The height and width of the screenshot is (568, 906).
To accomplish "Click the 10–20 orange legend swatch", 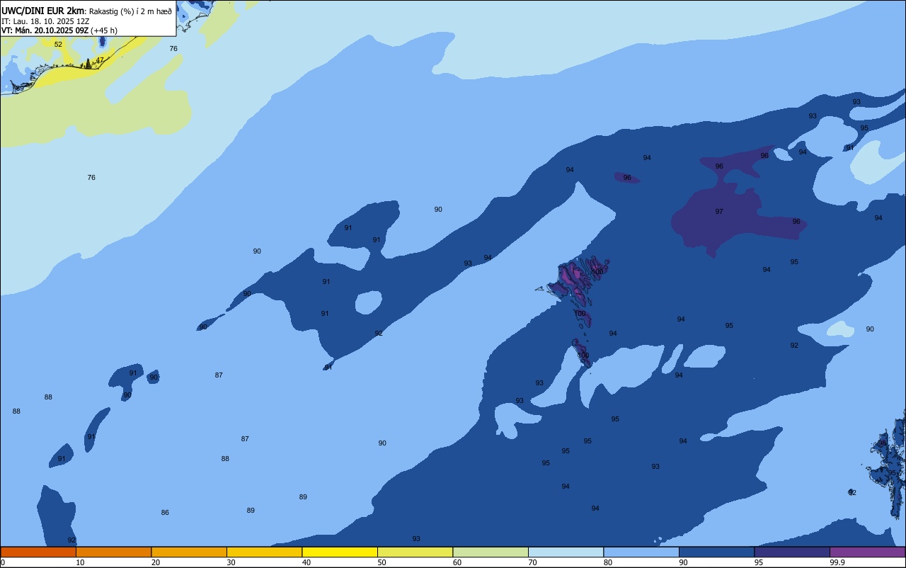I will point(113,552).
